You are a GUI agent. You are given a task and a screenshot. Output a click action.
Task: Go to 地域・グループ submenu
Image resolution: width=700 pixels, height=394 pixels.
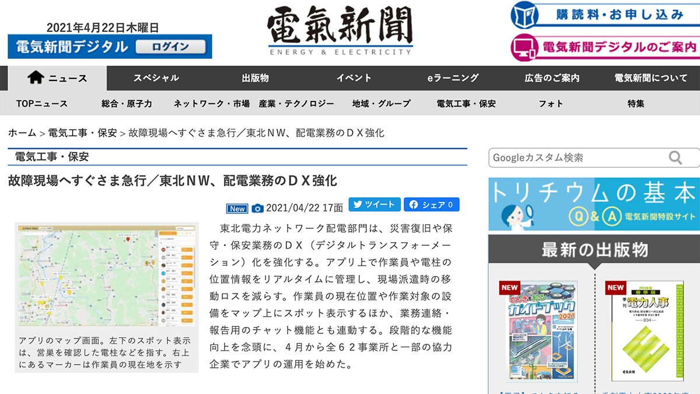coord(381,103)
